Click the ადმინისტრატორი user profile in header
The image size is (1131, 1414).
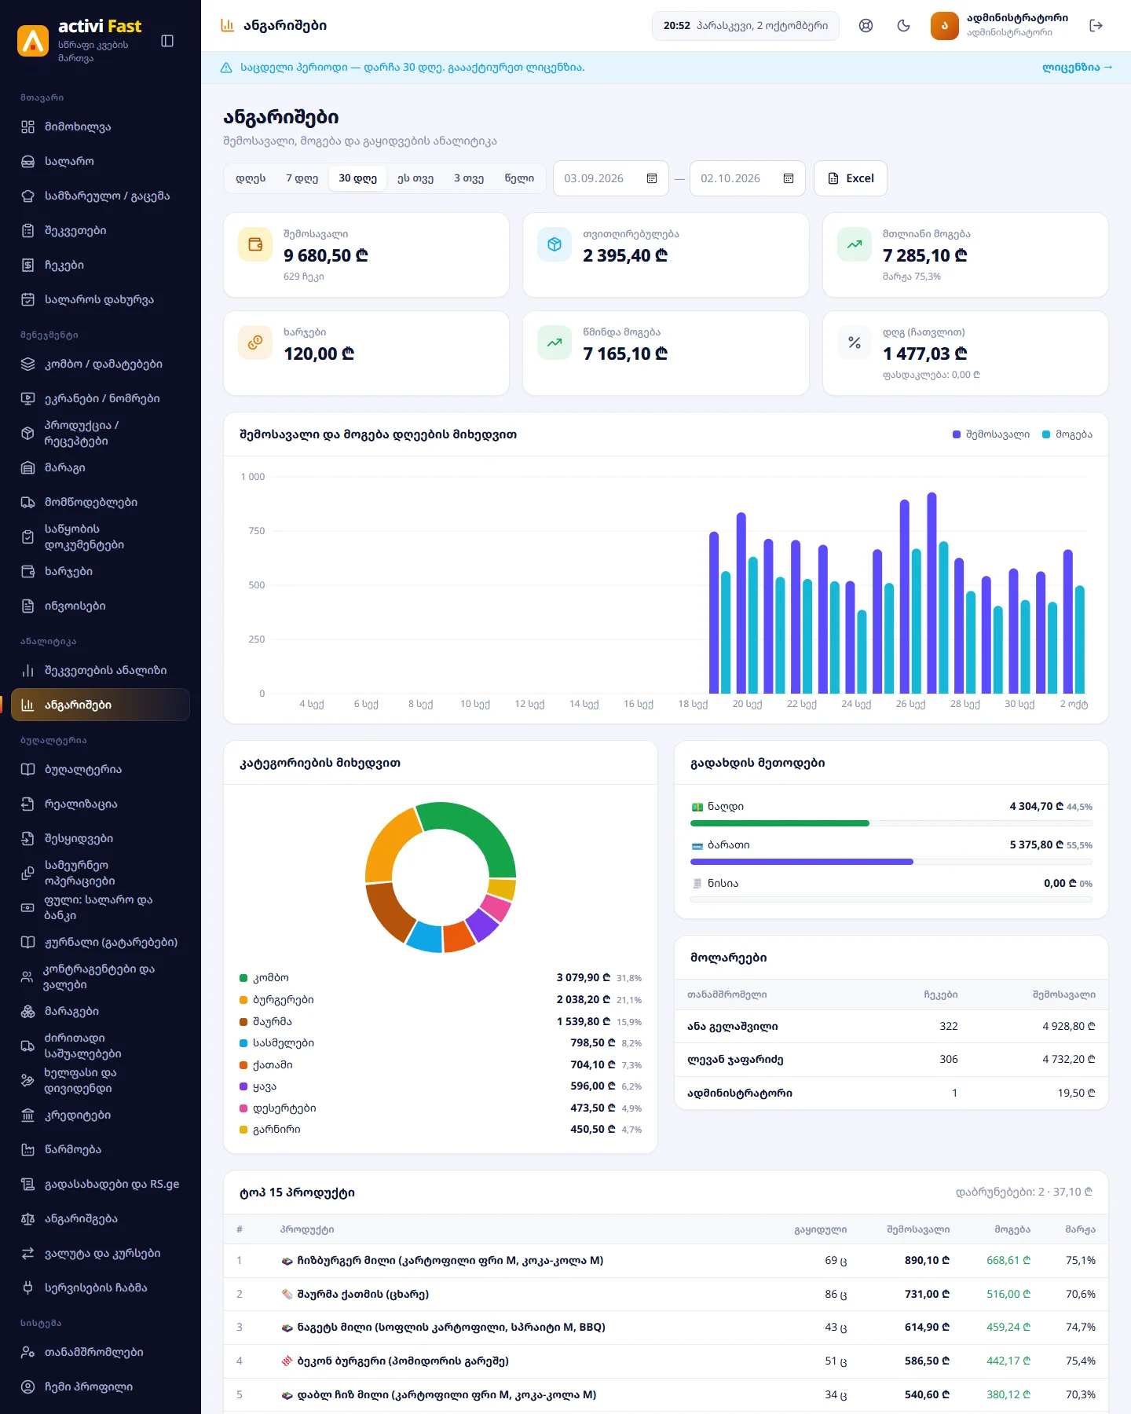point(999,26)
